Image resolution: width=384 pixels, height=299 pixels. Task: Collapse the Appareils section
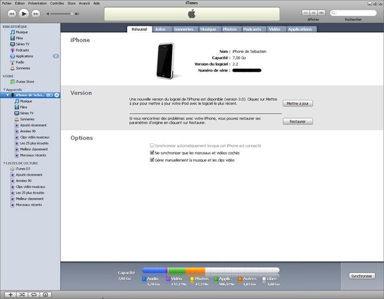click(4, 89)
